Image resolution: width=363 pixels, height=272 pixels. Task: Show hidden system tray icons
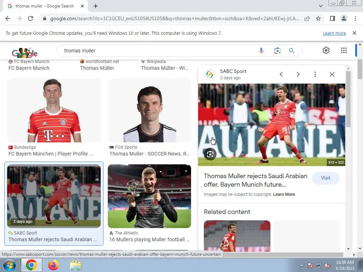pyautogui.click(x=301, y=266)
